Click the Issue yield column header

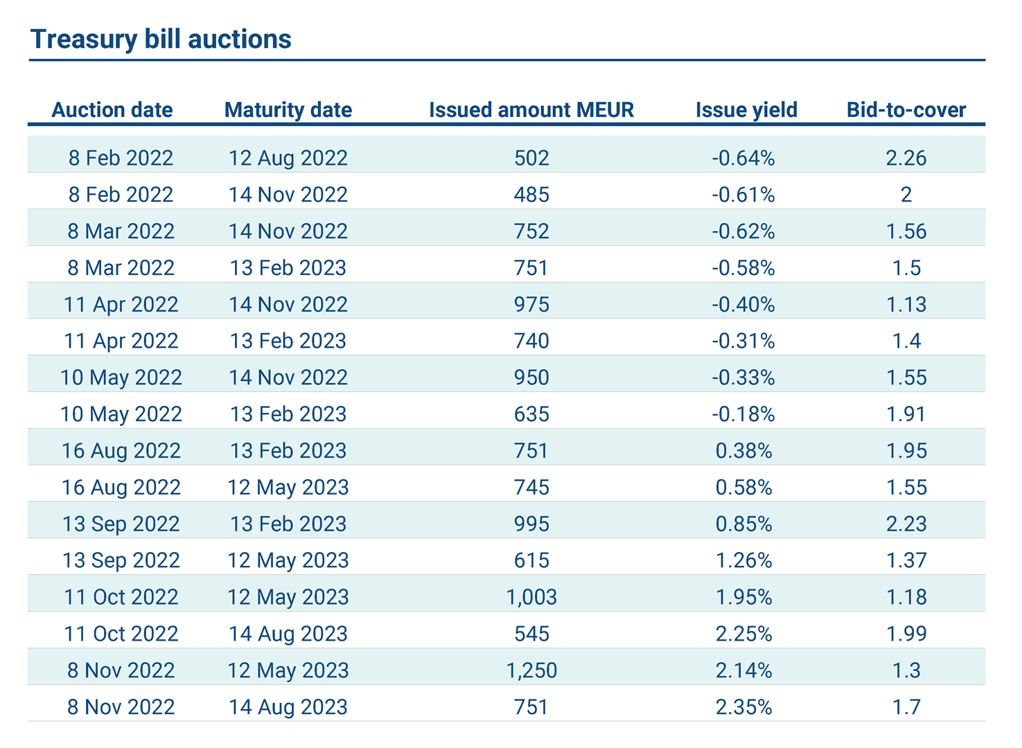(746, 110)
